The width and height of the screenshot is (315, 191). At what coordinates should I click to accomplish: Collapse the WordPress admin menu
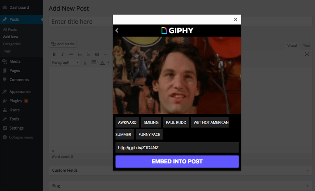coord(18,137)
